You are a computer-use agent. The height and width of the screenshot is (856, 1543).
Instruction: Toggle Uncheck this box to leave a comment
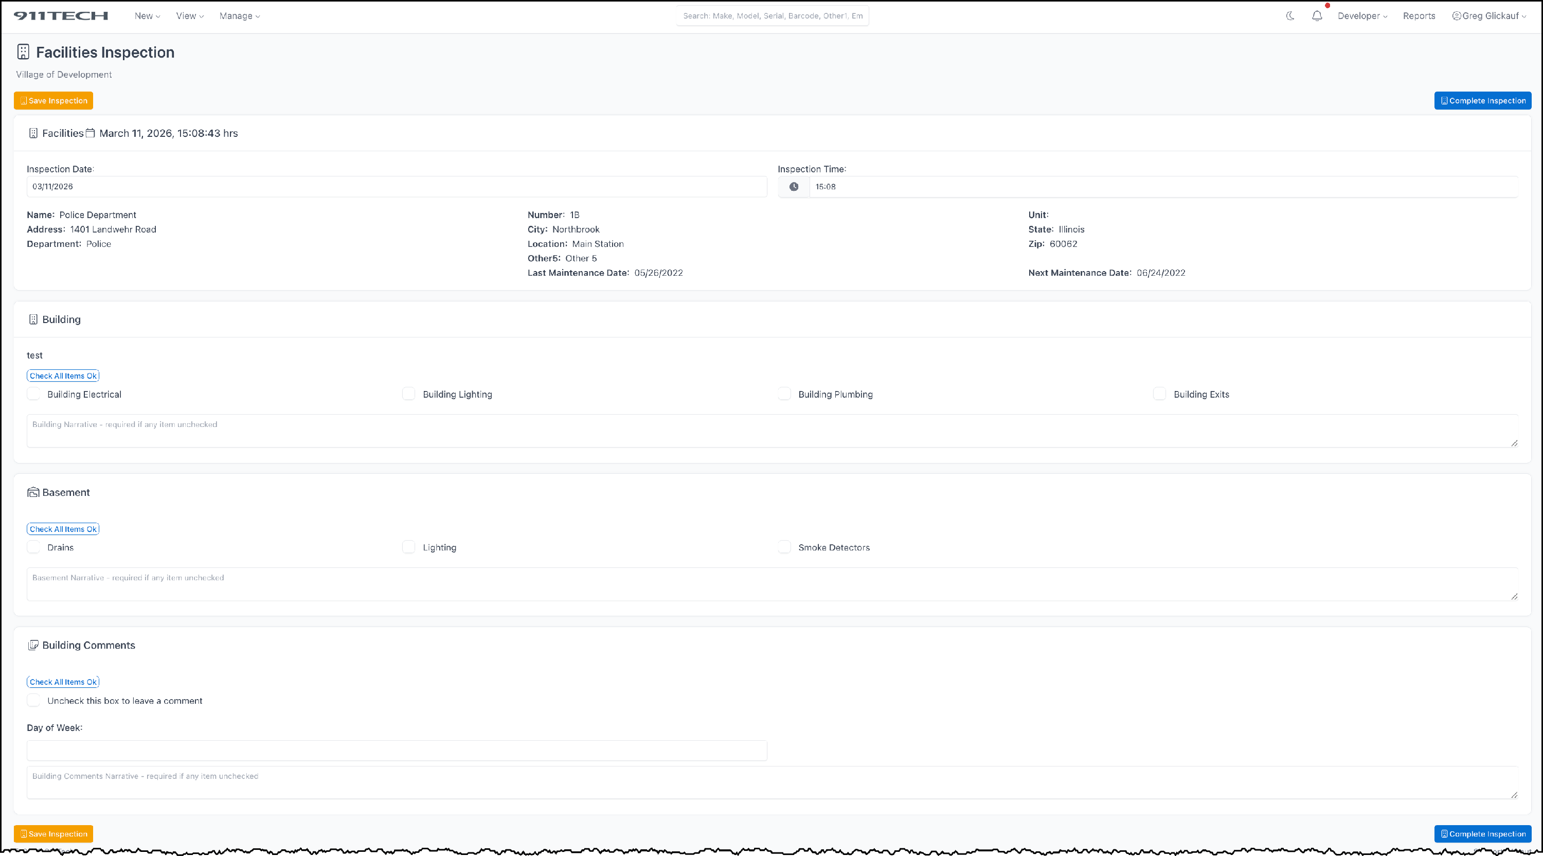tap(33, 700)
